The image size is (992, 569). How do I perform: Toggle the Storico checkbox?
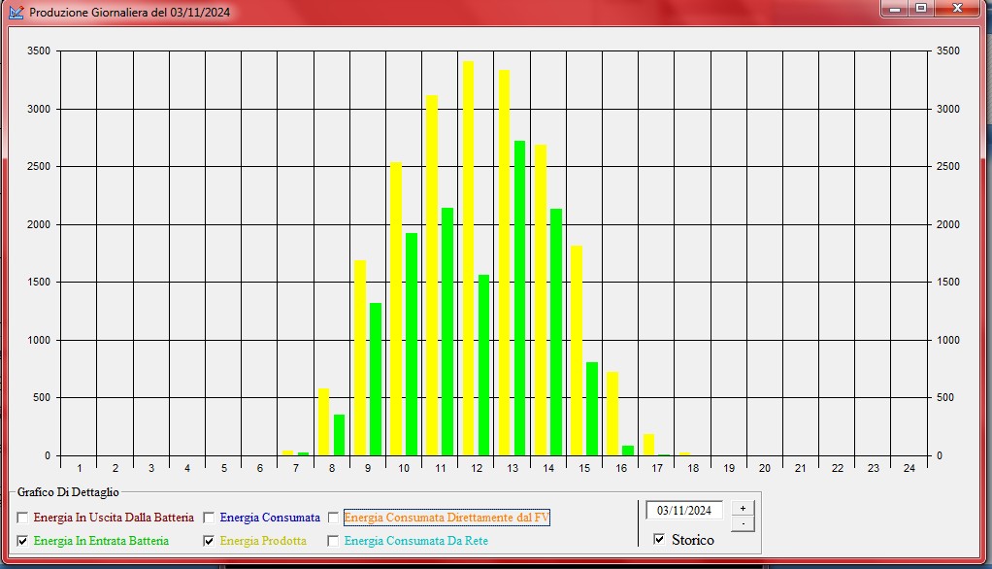coord(660,539)
